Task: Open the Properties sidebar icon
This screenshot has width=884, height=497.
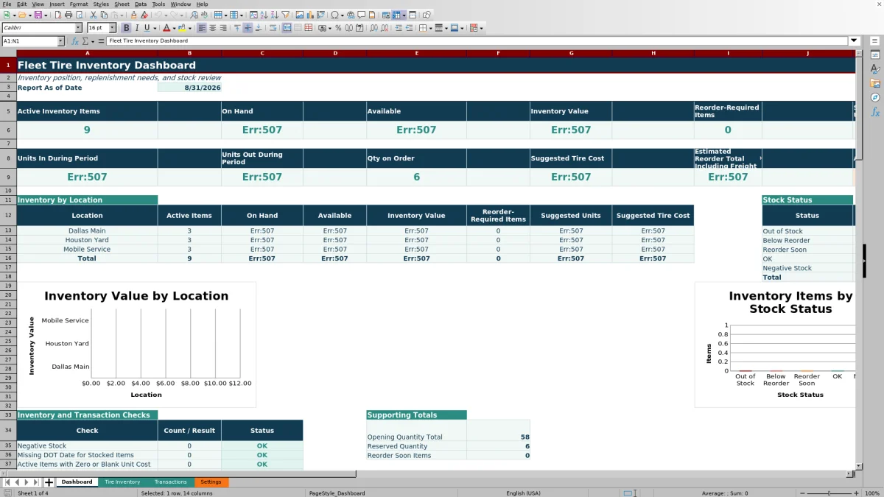Action: [875, 54]
